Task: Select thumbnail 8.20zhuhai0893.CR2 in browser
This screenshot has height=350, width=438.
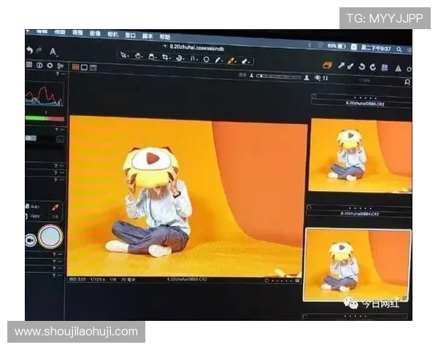Action: [x=361, y=156]
